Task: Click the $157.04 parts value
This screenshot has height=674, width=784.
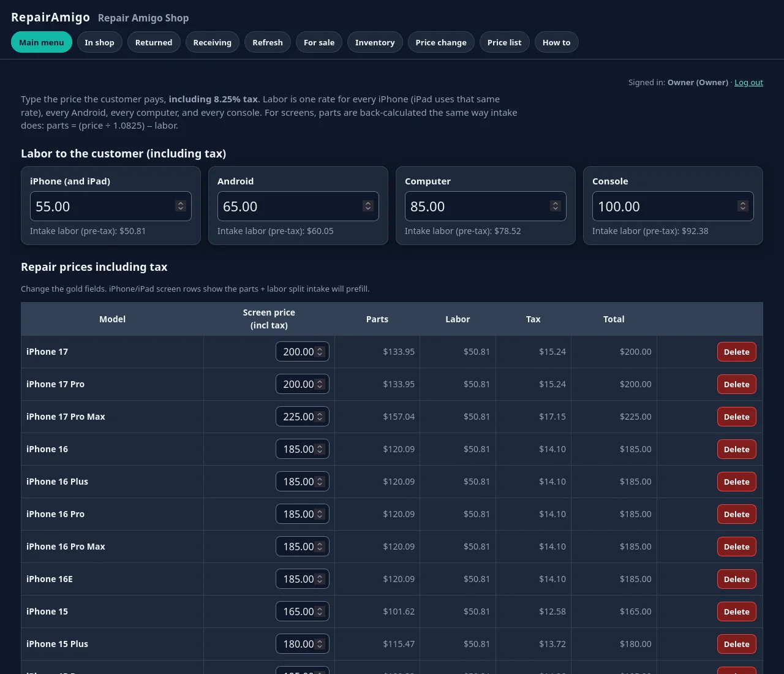Action: tap(399, 417)
